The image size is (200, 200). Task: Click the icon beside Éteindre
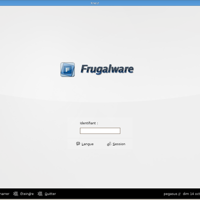point(15,193)
